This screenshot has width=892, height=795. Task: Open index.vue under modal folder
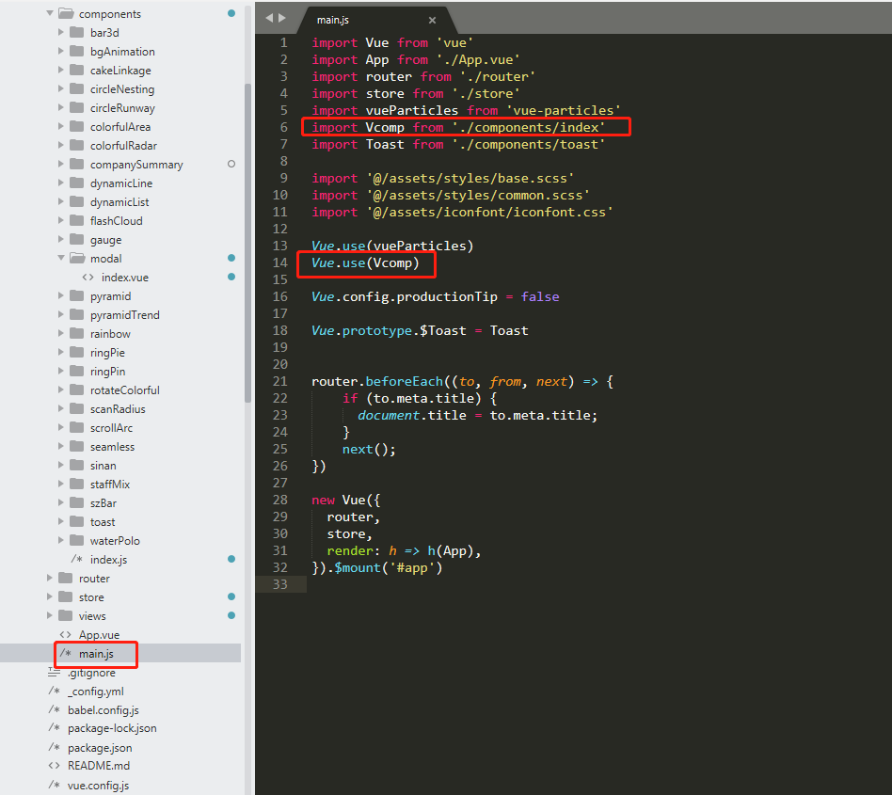click(x=124, y=278)
